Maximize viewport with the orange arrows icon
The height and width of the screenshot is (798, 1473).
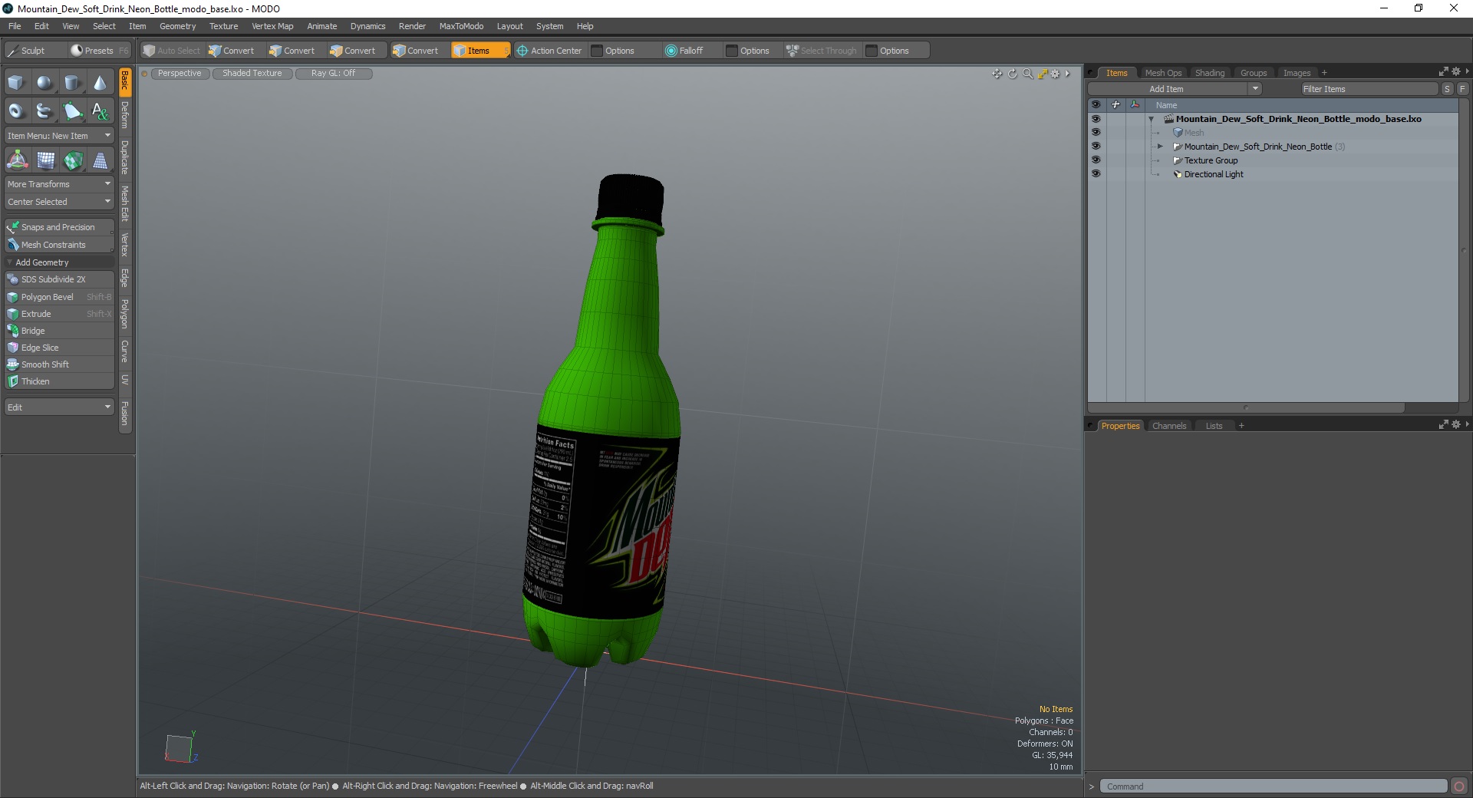point(1042,74)
